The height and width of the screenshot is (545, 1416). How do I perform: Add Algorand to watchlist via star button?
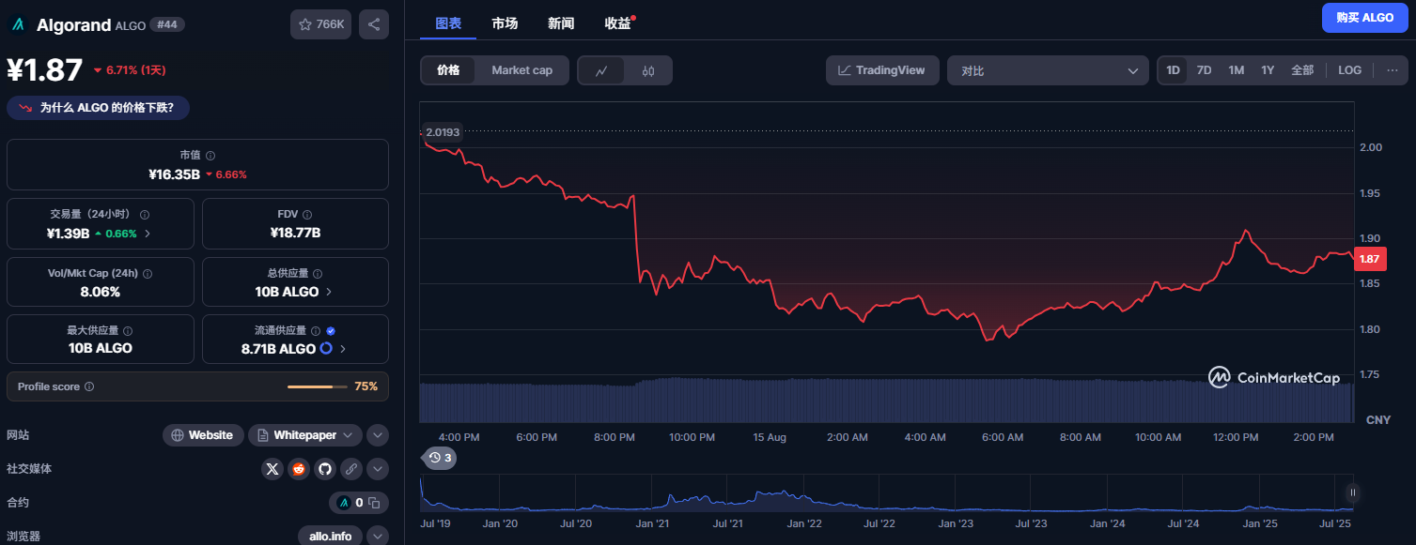[x=320, y=24]
